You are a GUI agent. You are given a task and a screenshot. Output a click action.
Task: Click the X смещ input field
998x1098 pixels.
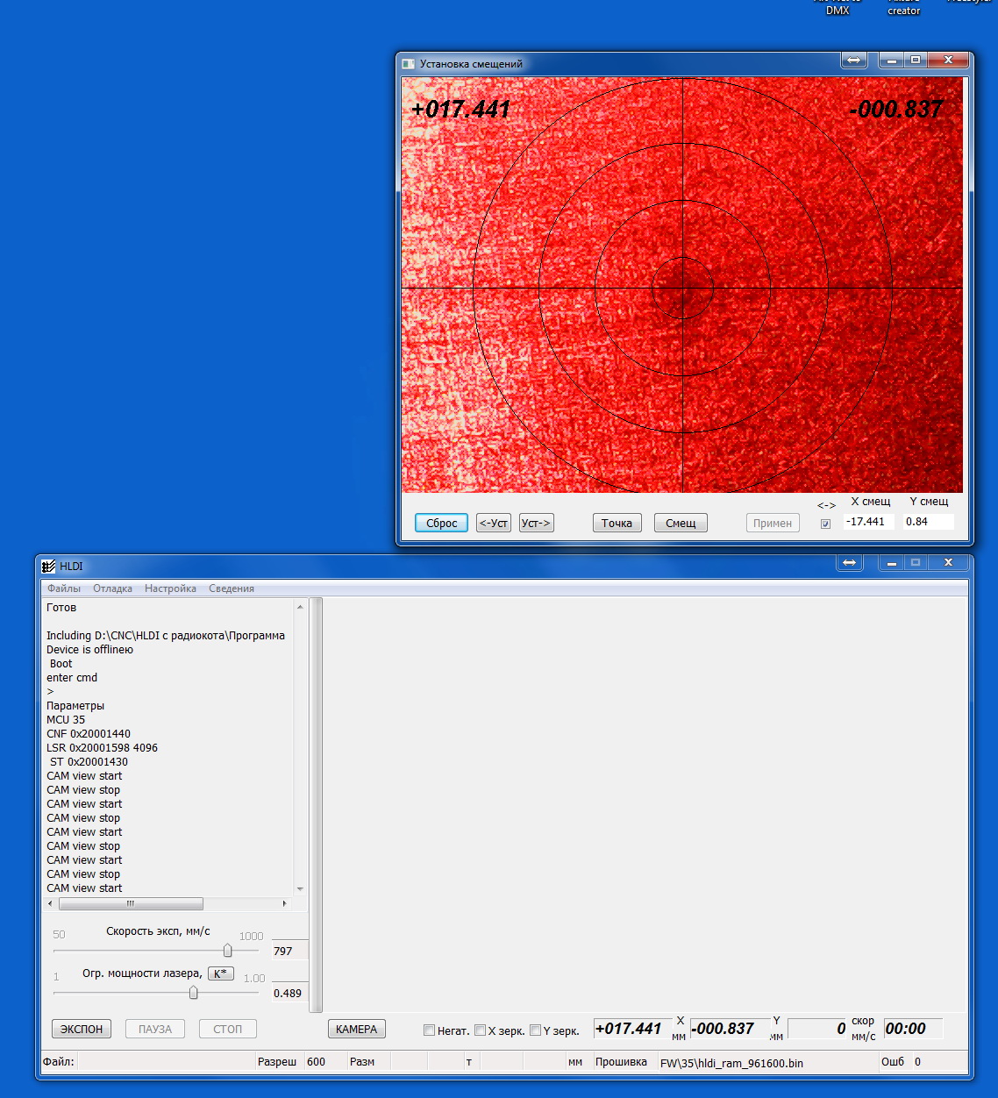coord(868,521)
